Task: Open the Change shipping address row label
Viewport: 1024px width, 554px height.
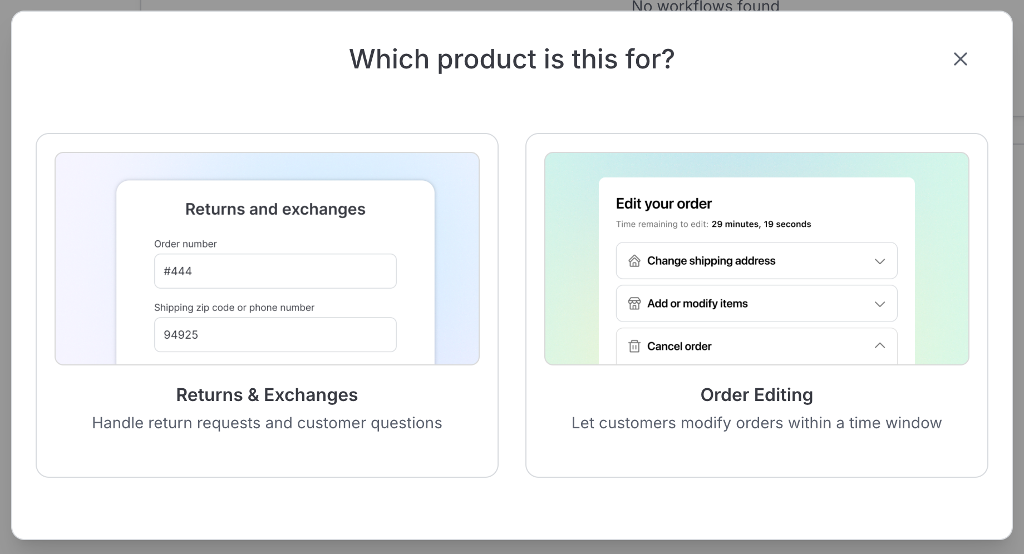Action: (711, 261)
